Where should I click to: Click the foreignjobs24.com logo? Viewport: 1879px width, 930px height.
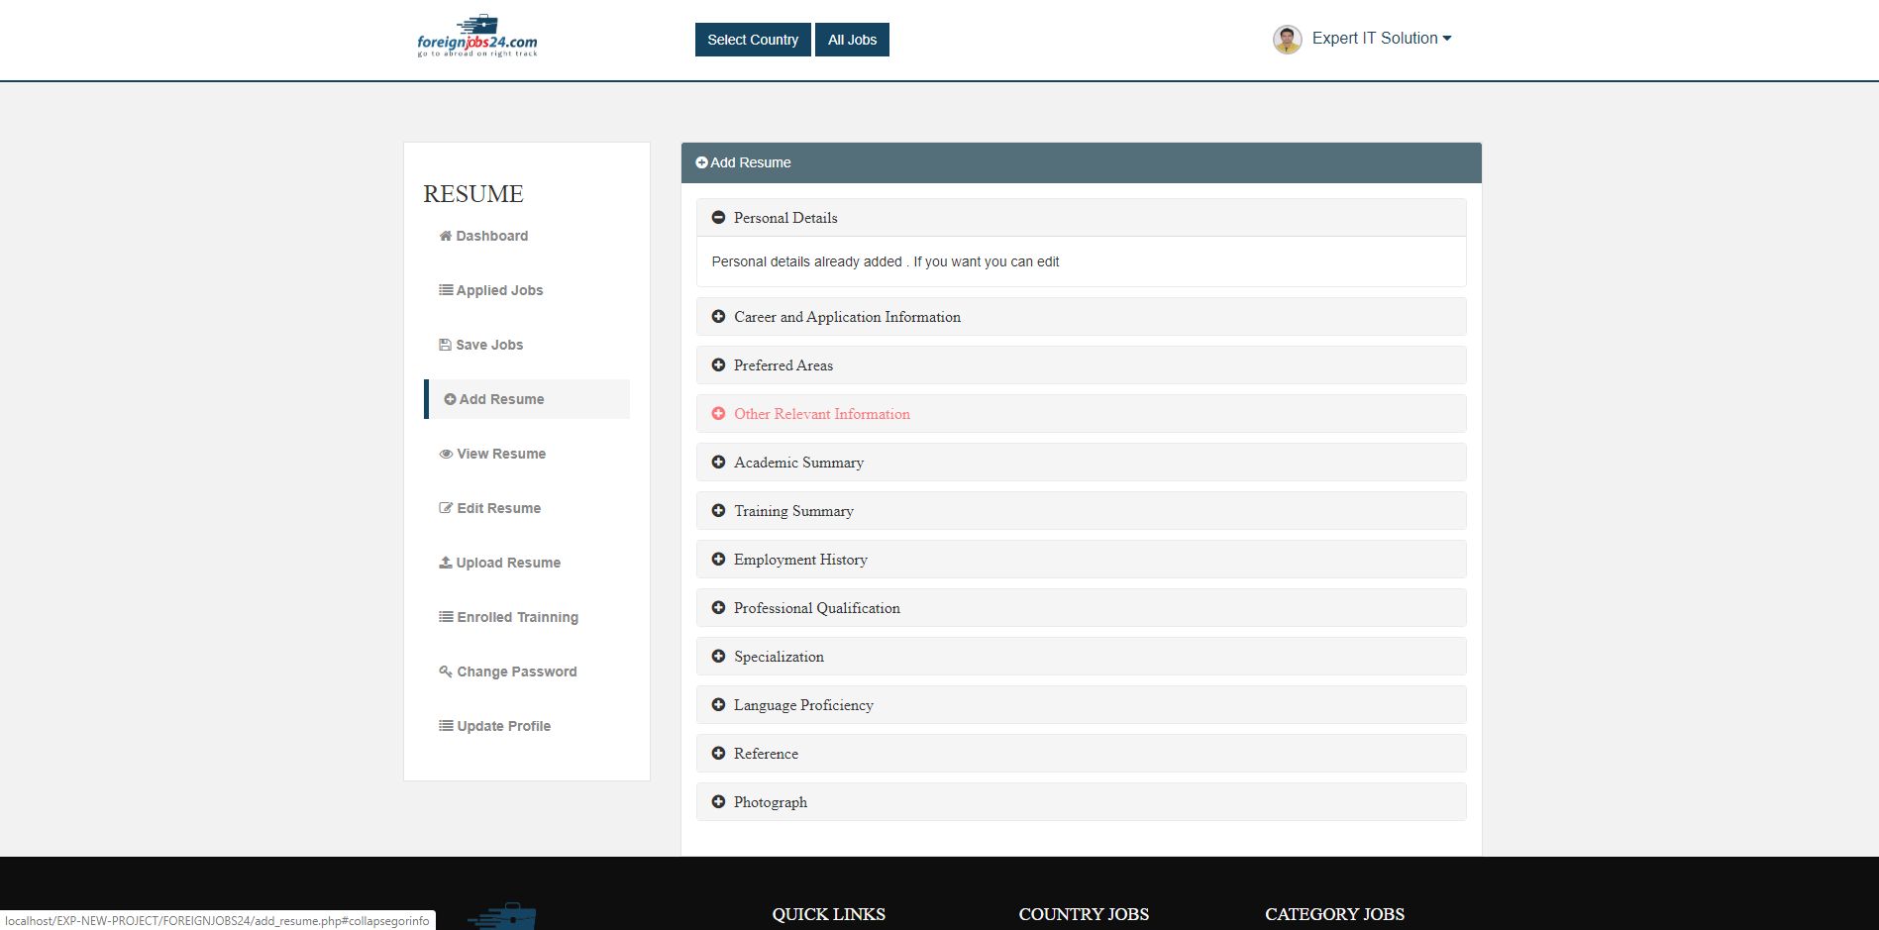click(x=477, y=37)
